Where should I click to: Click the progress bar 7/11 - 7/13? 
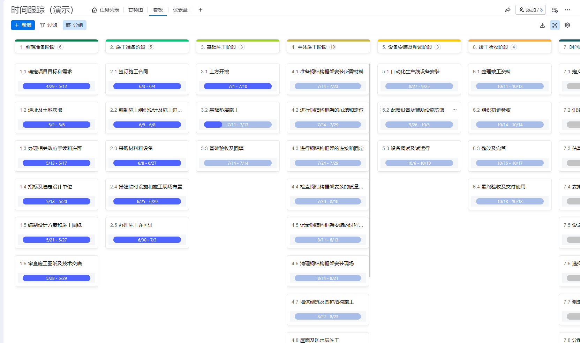coord(238,125)
